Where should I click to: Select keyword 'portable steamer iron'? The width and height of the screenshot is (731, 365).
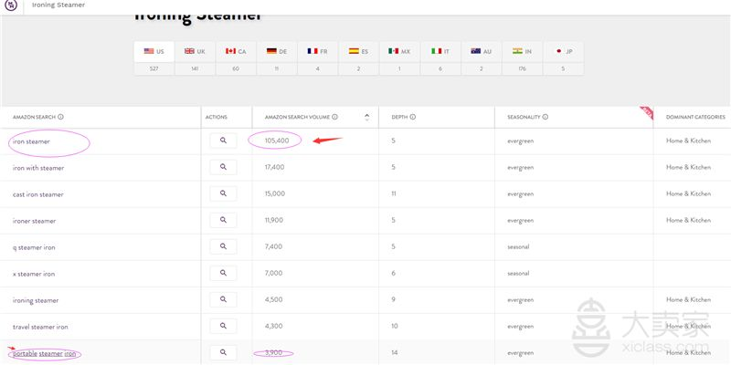tap(44, 354)
